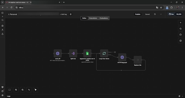185x98 pixels.
Task: Zoom in on the canvas
Action: 16,90
